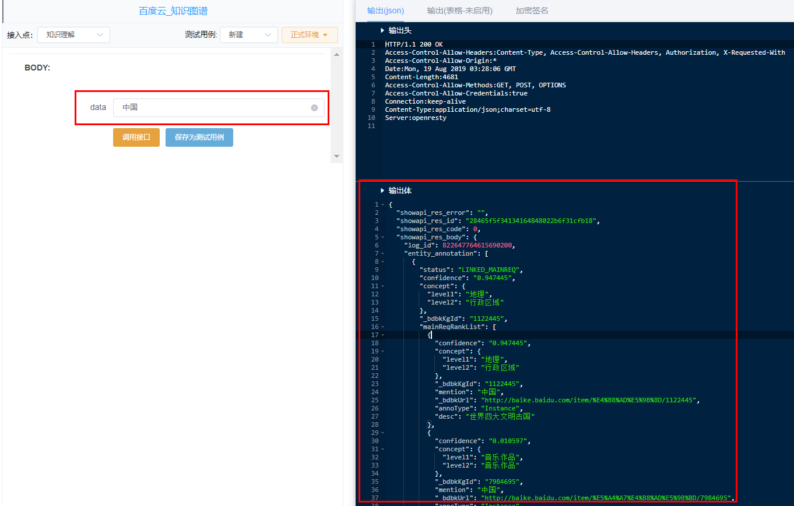Fold the root JSON object at line 1

tap(382, 205)
